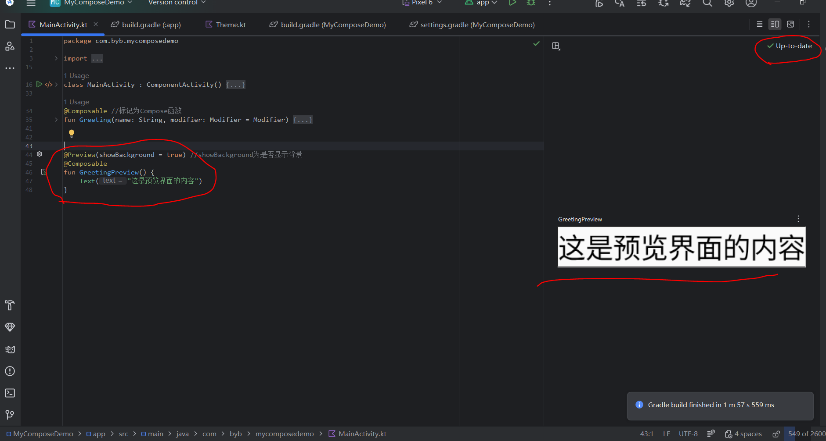This screenshot has height=441, width=826.
Task: Switch editor to Design only view
Action: 790,25
